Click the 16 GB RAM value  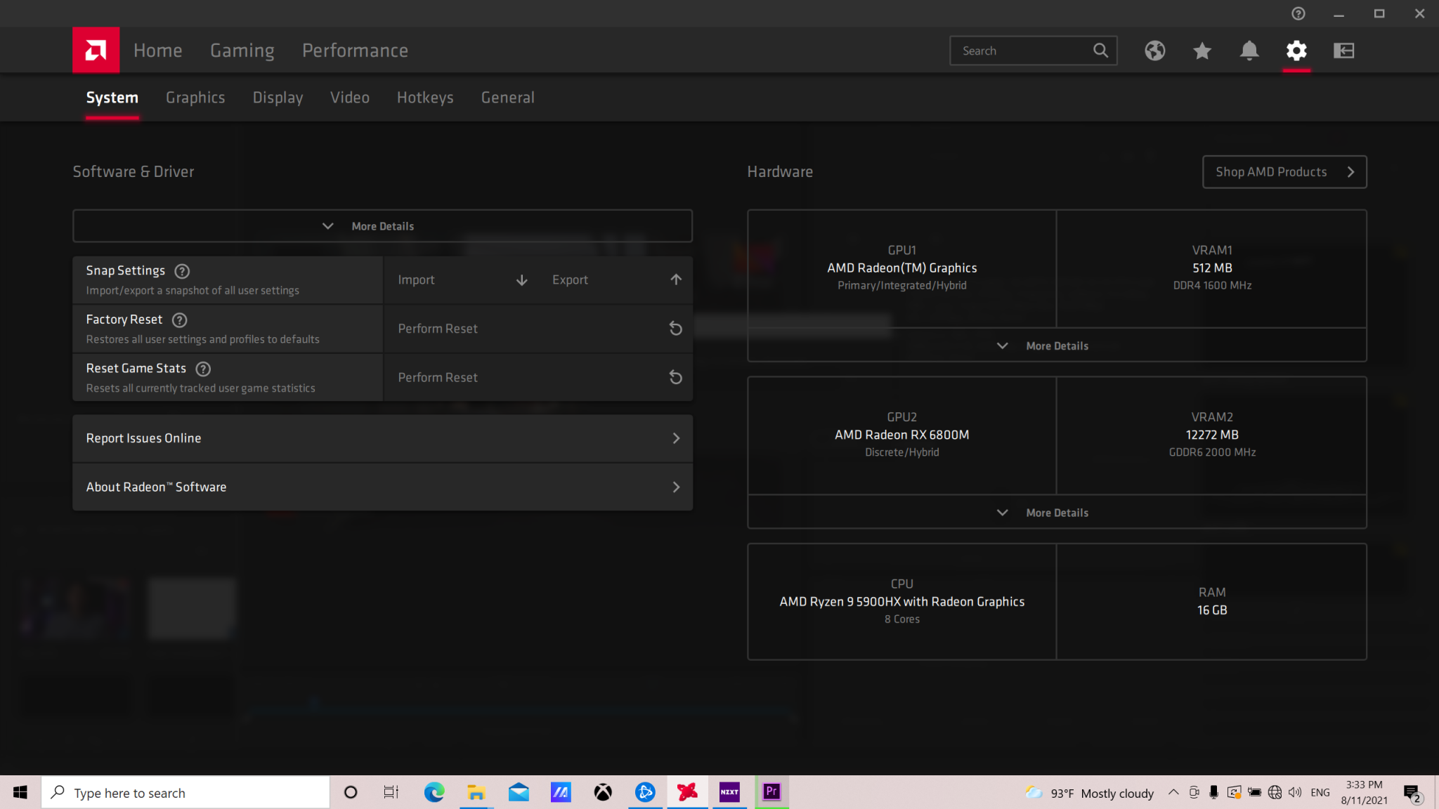click(x=1212, y=610)
